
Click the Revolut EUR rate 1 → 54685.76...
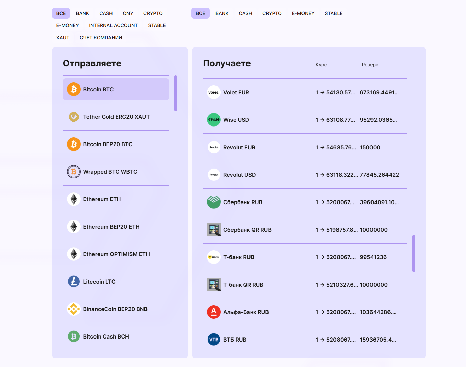coord(336,147)
